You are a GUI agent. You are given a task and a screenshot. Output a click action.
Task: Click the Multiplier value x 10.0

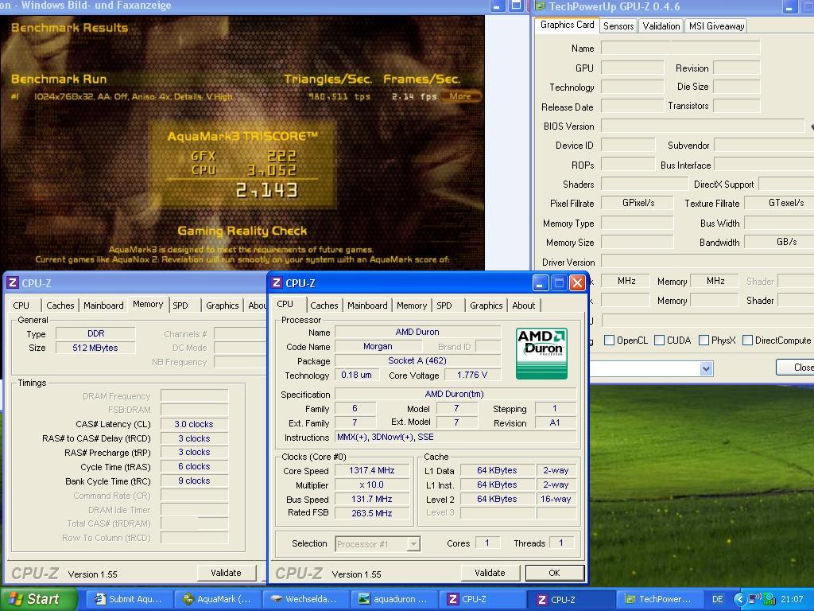pyautogui.click(x=372, y=485)
